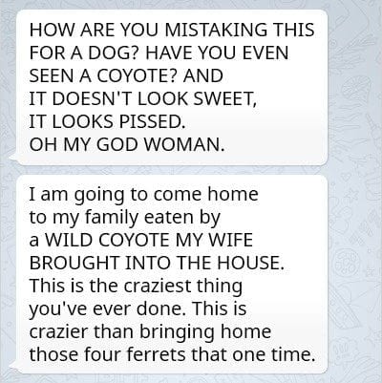Click the line 'This is the craziest thing'
Image resolution: width=382 pixels, height=383 pixels.
tap(136, 286)
